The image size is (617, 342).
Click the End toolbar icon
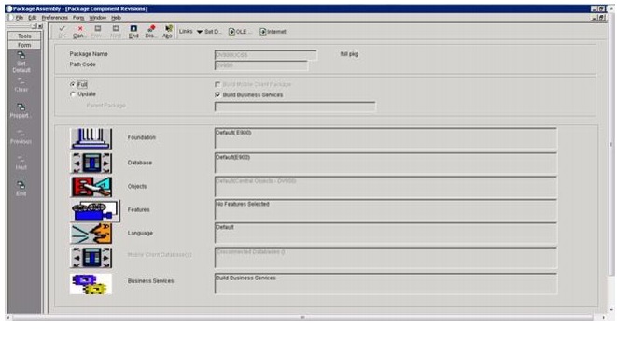[x=133, y=28]
